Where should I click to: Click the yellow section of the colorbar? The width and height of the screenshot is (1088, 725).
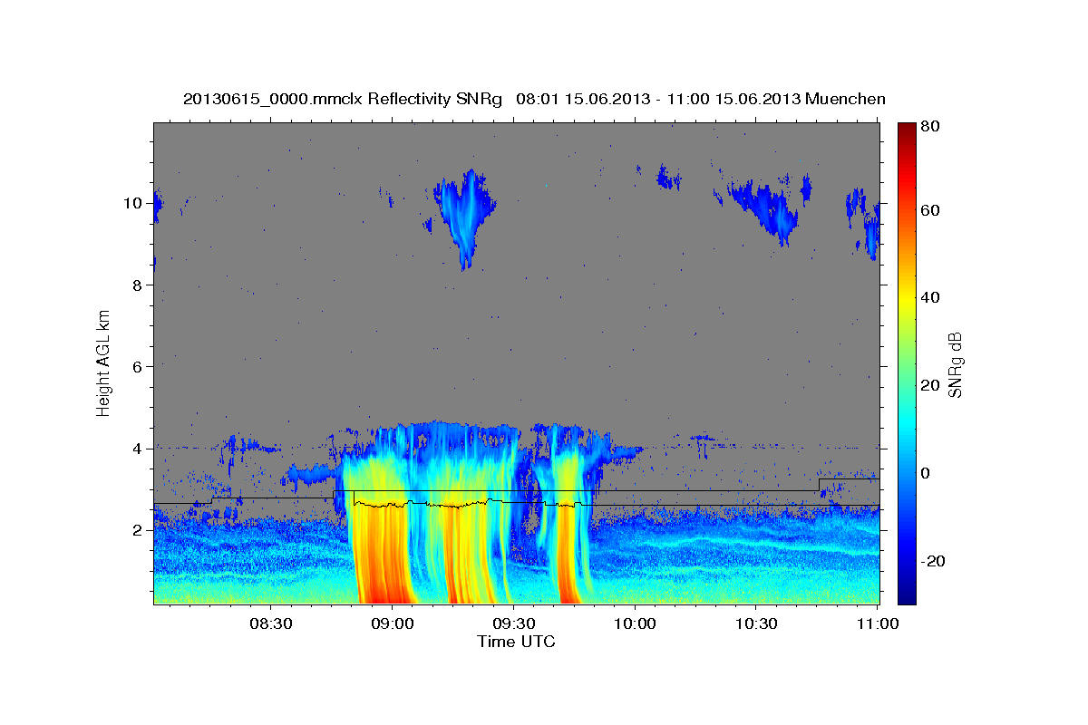click(x=906, y=299)
